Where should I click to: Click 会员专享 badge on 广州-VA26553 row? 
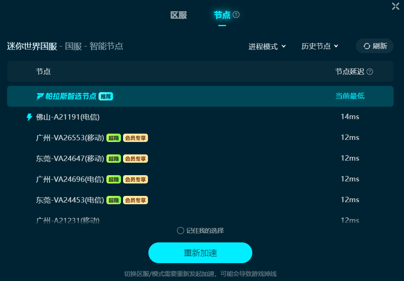(135, 138)
